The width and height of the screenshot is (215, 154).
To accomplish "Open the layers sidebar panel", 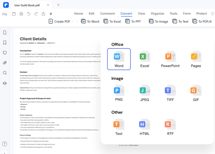I will click(x=5, y=83).
